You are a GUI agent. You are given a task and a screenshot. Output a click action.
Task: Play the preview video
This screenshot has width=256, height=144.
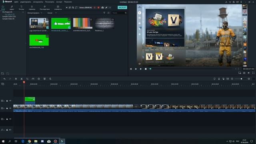pos(141,69)
